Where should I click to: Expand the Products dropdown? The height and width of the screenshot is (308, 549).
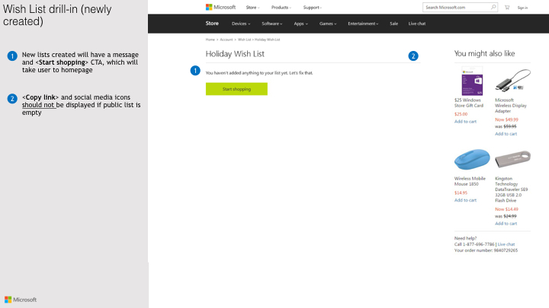click(281, 8)
